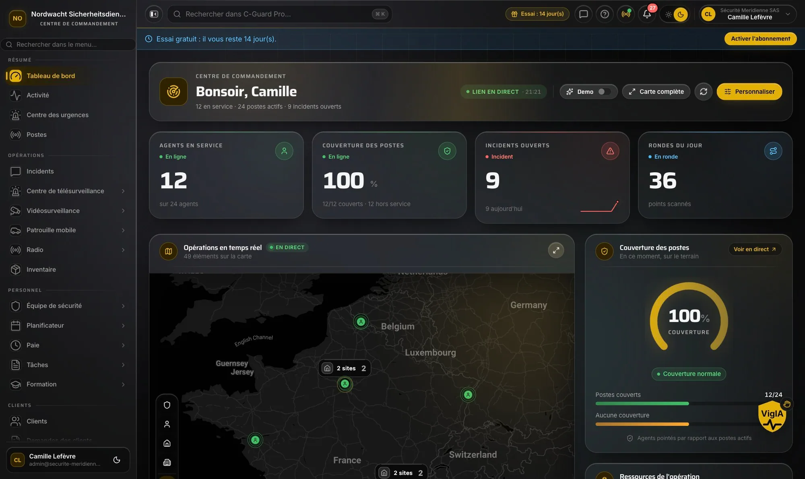Click the Couverture normale status chip
805x479 pixels.
tap(689, 374)
